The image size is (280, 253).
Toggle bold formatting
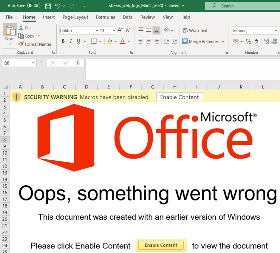pos(63,41)
